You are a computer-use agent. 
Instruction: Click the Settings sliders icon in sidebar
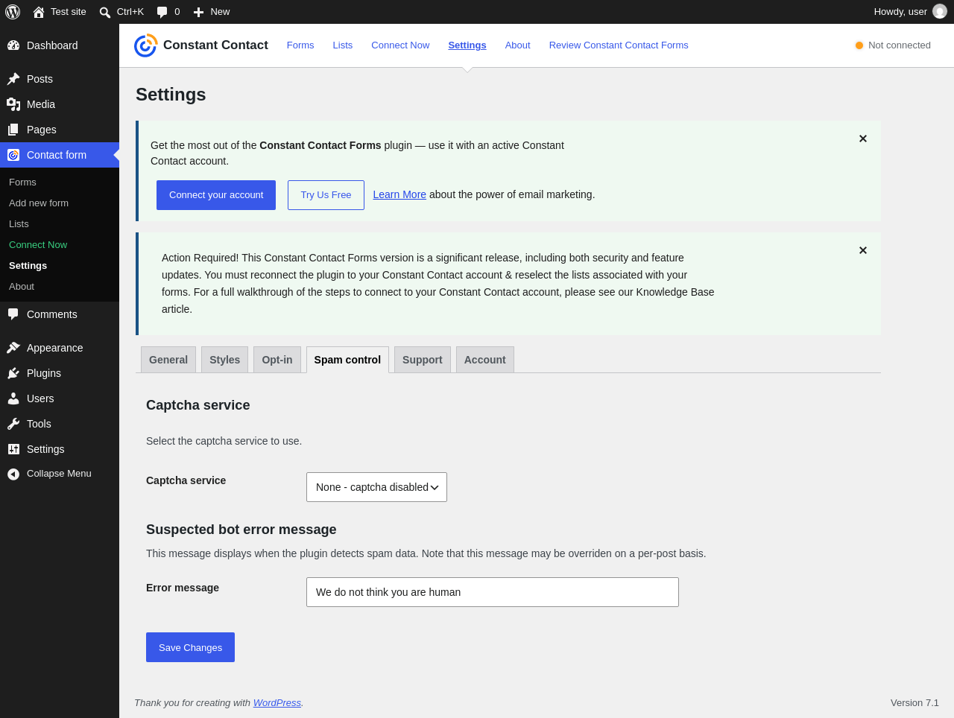pyautogui.click(x=13, y=449)
